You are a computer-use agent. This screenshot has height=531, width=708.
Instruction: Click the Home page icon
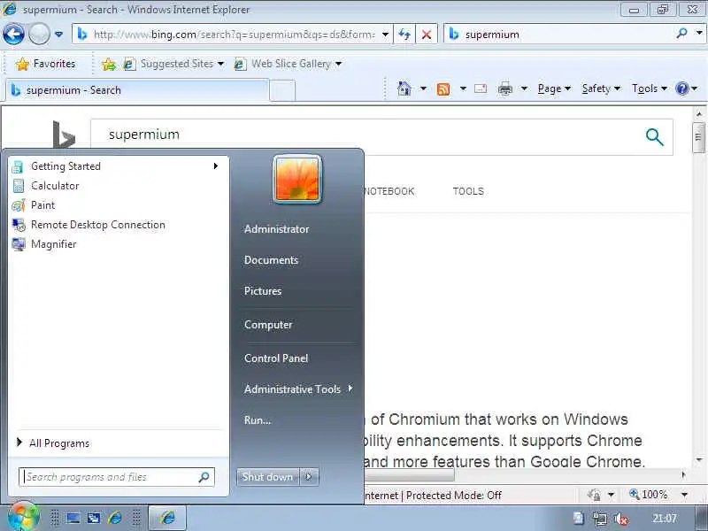coord(404,88)
